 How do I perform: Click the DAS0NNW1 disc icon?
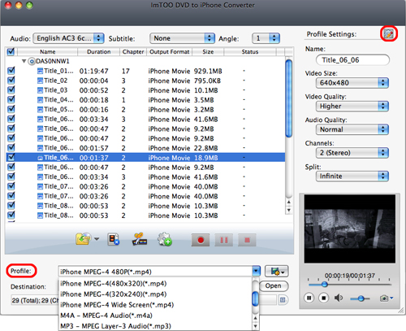[x=32, y=61]
